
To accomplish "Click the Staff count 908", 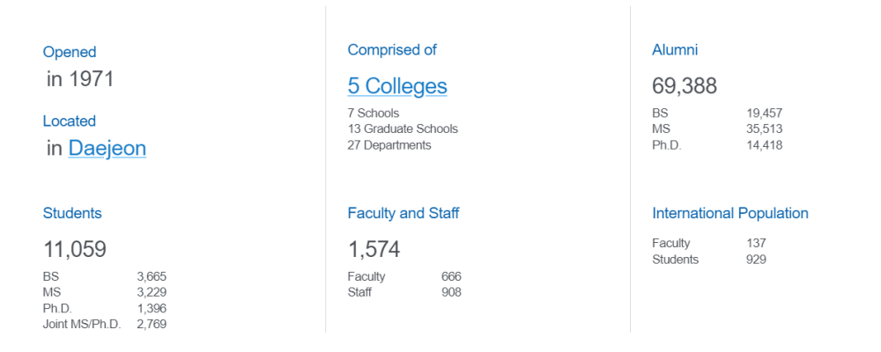I will coord(451,292).
